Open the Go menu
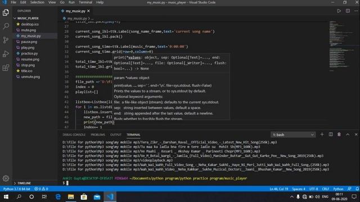Viewport: 360px width, 202px height. [62, 2]
